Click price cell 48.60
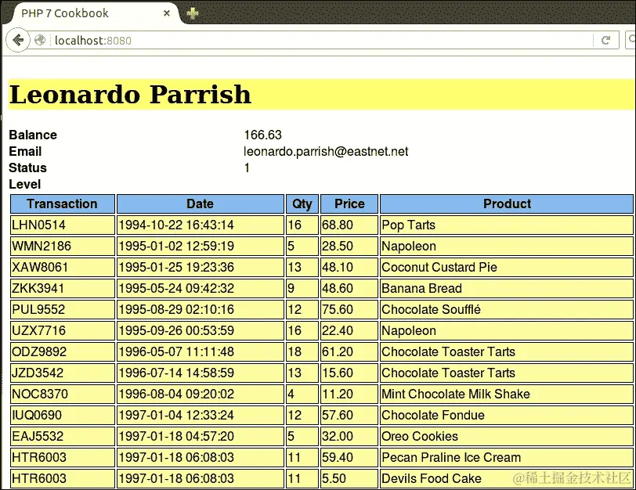Screen dimensions: 636x490 tap(349, 288)
